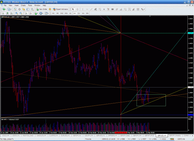Toggle Chart Shift on the chart
This screenshot has width=194, height=141.
click(x=30, y=13)
